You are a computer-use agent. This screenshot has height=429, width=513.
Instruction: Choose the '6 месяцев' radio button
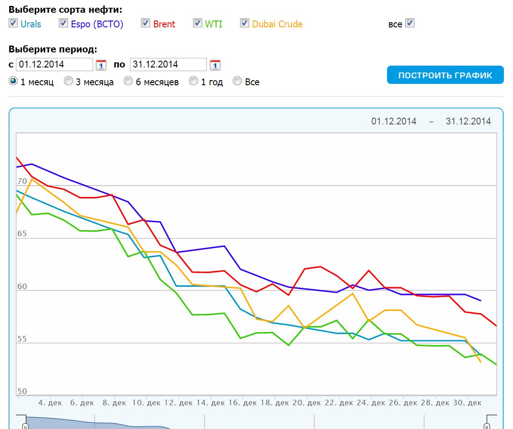coord(129,81)
